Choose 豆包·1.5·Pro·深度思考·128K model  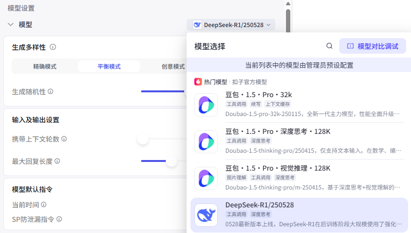pyautogui.click(x=299, y=142)
